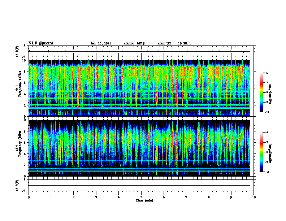
Task: Click time axis tick label "0"
Action: (x=29, y=197)
